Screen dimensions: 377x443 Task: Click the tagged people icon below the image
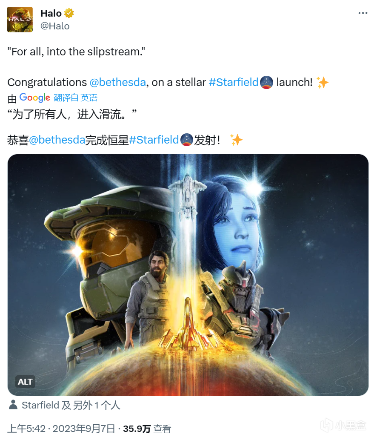(x=13, y=405)
